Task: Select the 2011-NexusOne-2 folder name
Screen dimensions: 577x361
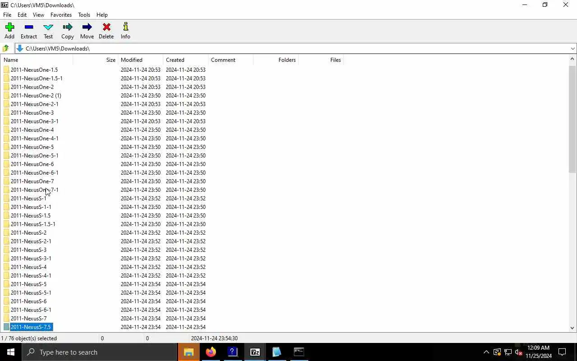Action: [32, 87]
